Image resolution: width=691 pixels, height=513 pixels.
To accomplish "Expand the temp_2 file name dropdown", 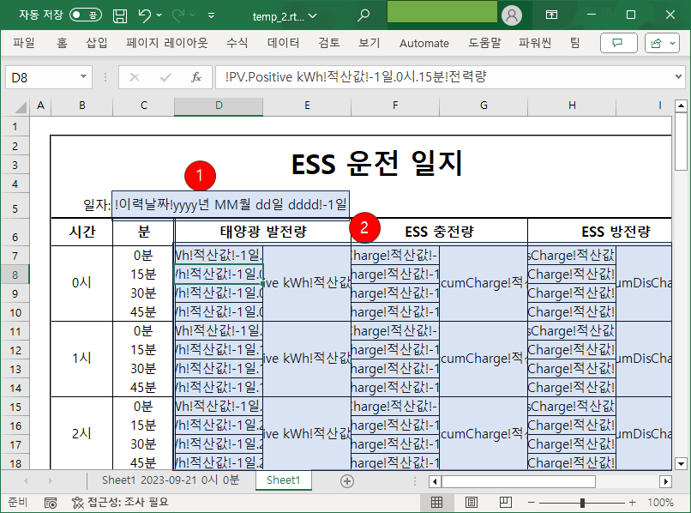I will coord(313,16).
